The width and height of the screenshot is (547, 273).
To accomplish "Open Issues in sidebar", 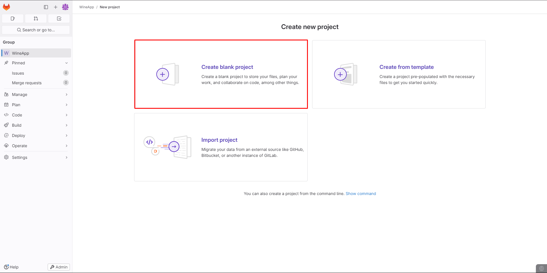I will (x=18, y=73).
